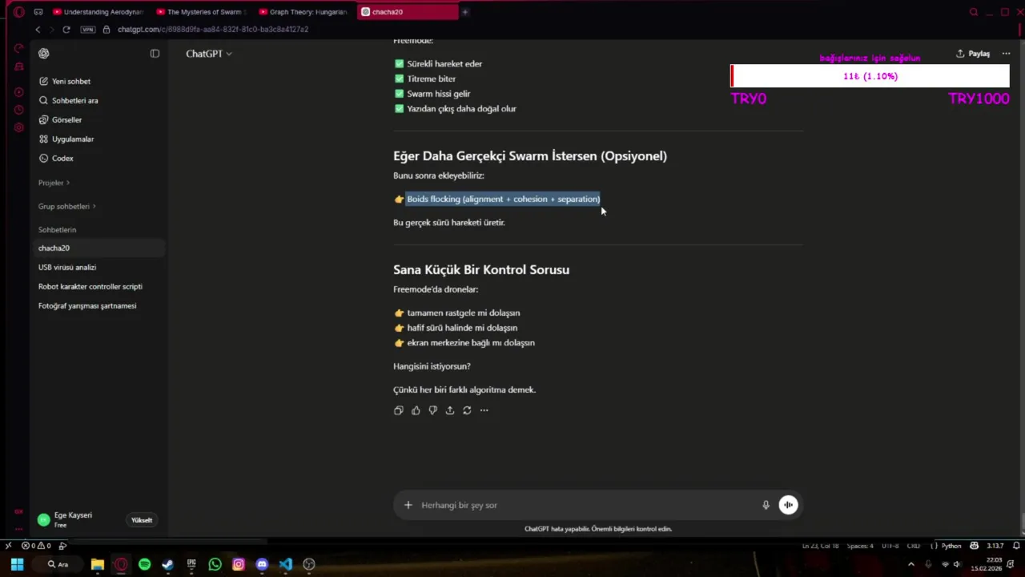Expand the Projeler section
Screen dimensions: 1025x577
[x=54, y=183]
